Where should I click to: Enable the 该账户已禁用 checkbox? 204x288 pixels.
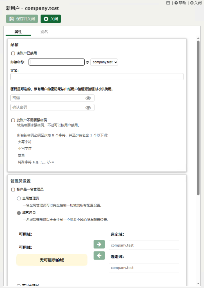pos(13,53)
